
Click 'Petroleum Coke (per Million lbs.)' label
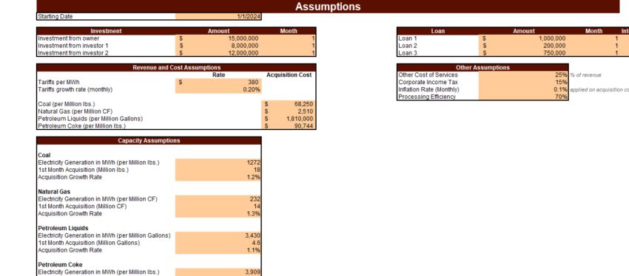[x=81, y=125]
